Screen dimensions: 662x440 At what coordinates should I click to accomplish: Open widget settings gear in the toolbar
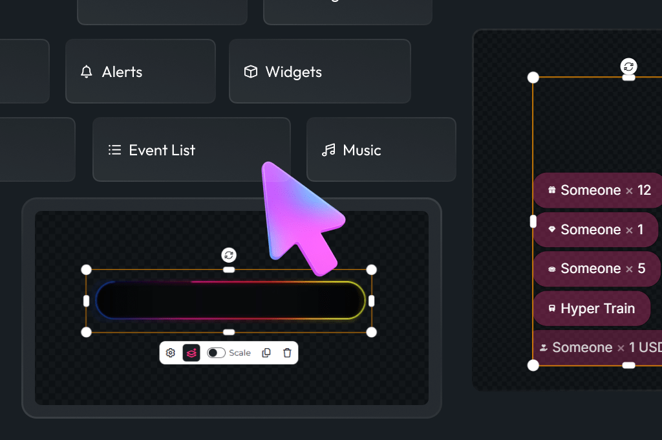[x=171, y=353]
